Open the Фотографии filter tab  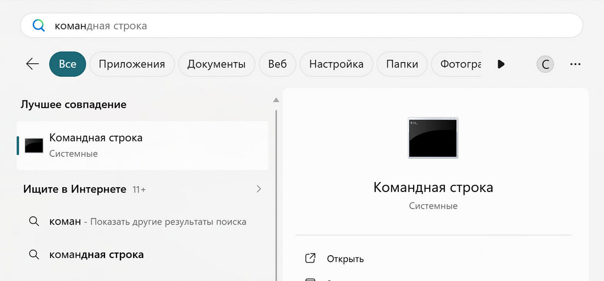point(456,64)
